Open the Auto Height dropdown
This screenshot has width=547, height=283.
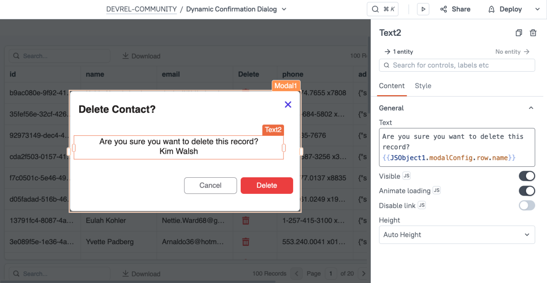[457, 235]
